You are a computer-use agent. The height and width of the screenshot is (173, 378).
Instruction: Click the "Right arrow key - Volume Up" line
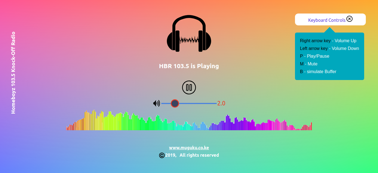click(328, 41)
